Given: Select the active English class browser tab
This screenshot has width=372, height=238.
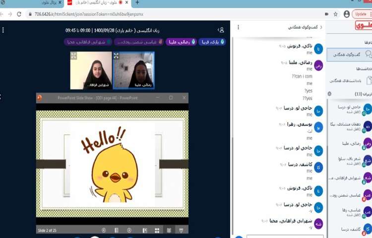Looking at the screenshot, I should click(97, 2).
